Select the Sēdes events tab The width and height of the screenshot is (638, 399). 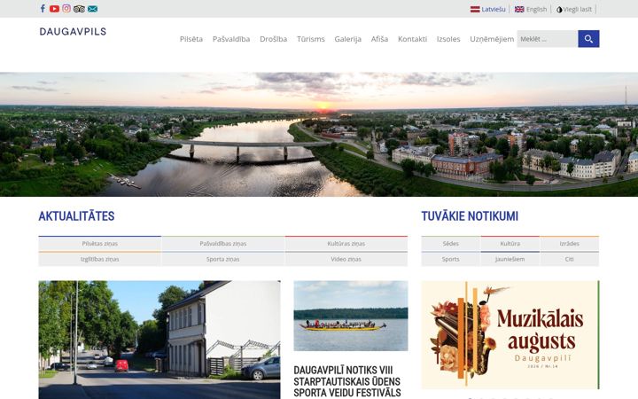[x=451, y=244]
